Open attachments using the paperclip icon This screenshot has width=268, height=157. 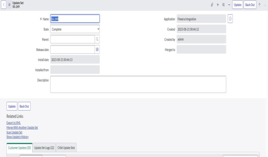point(212,5)
